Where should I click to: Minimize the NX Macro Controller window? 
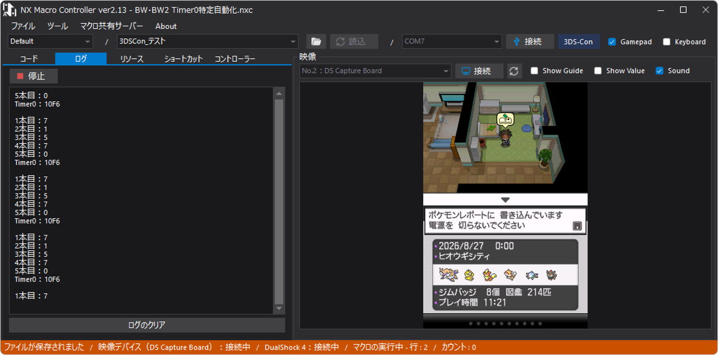[661, 10]
